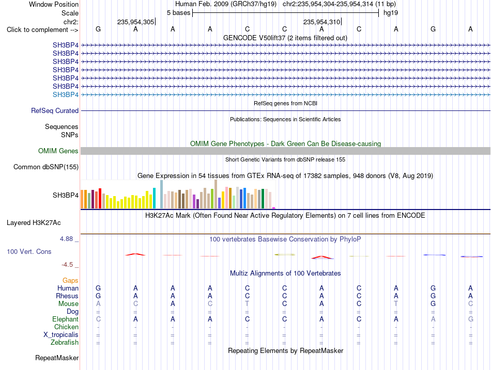
Task: Click the SNPs track label
Action: [70, 135]
